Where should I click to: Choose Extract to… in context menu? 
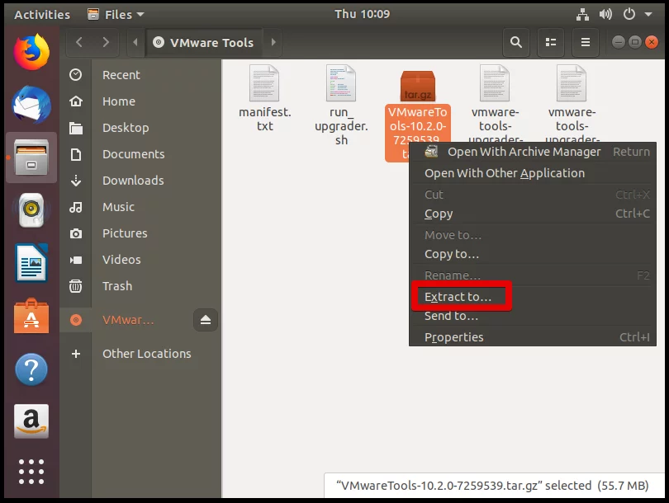(x=533, y=296)
